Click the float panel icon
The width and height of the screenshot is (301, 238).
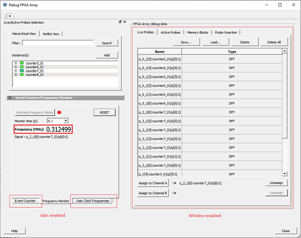pos(120,22)
